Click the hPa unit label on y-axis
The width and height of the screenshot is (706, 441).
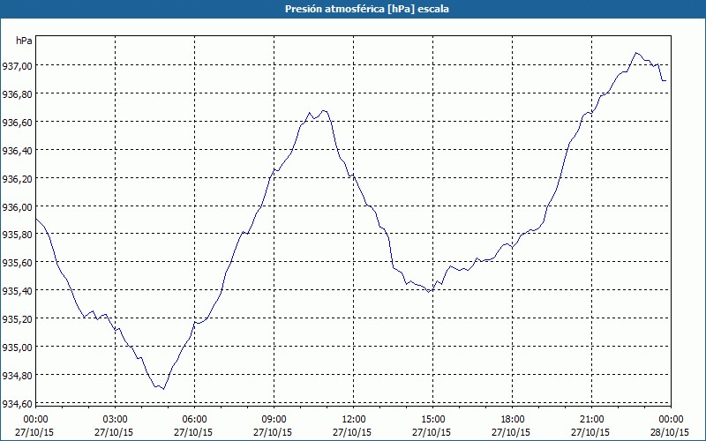click(24, 41)
